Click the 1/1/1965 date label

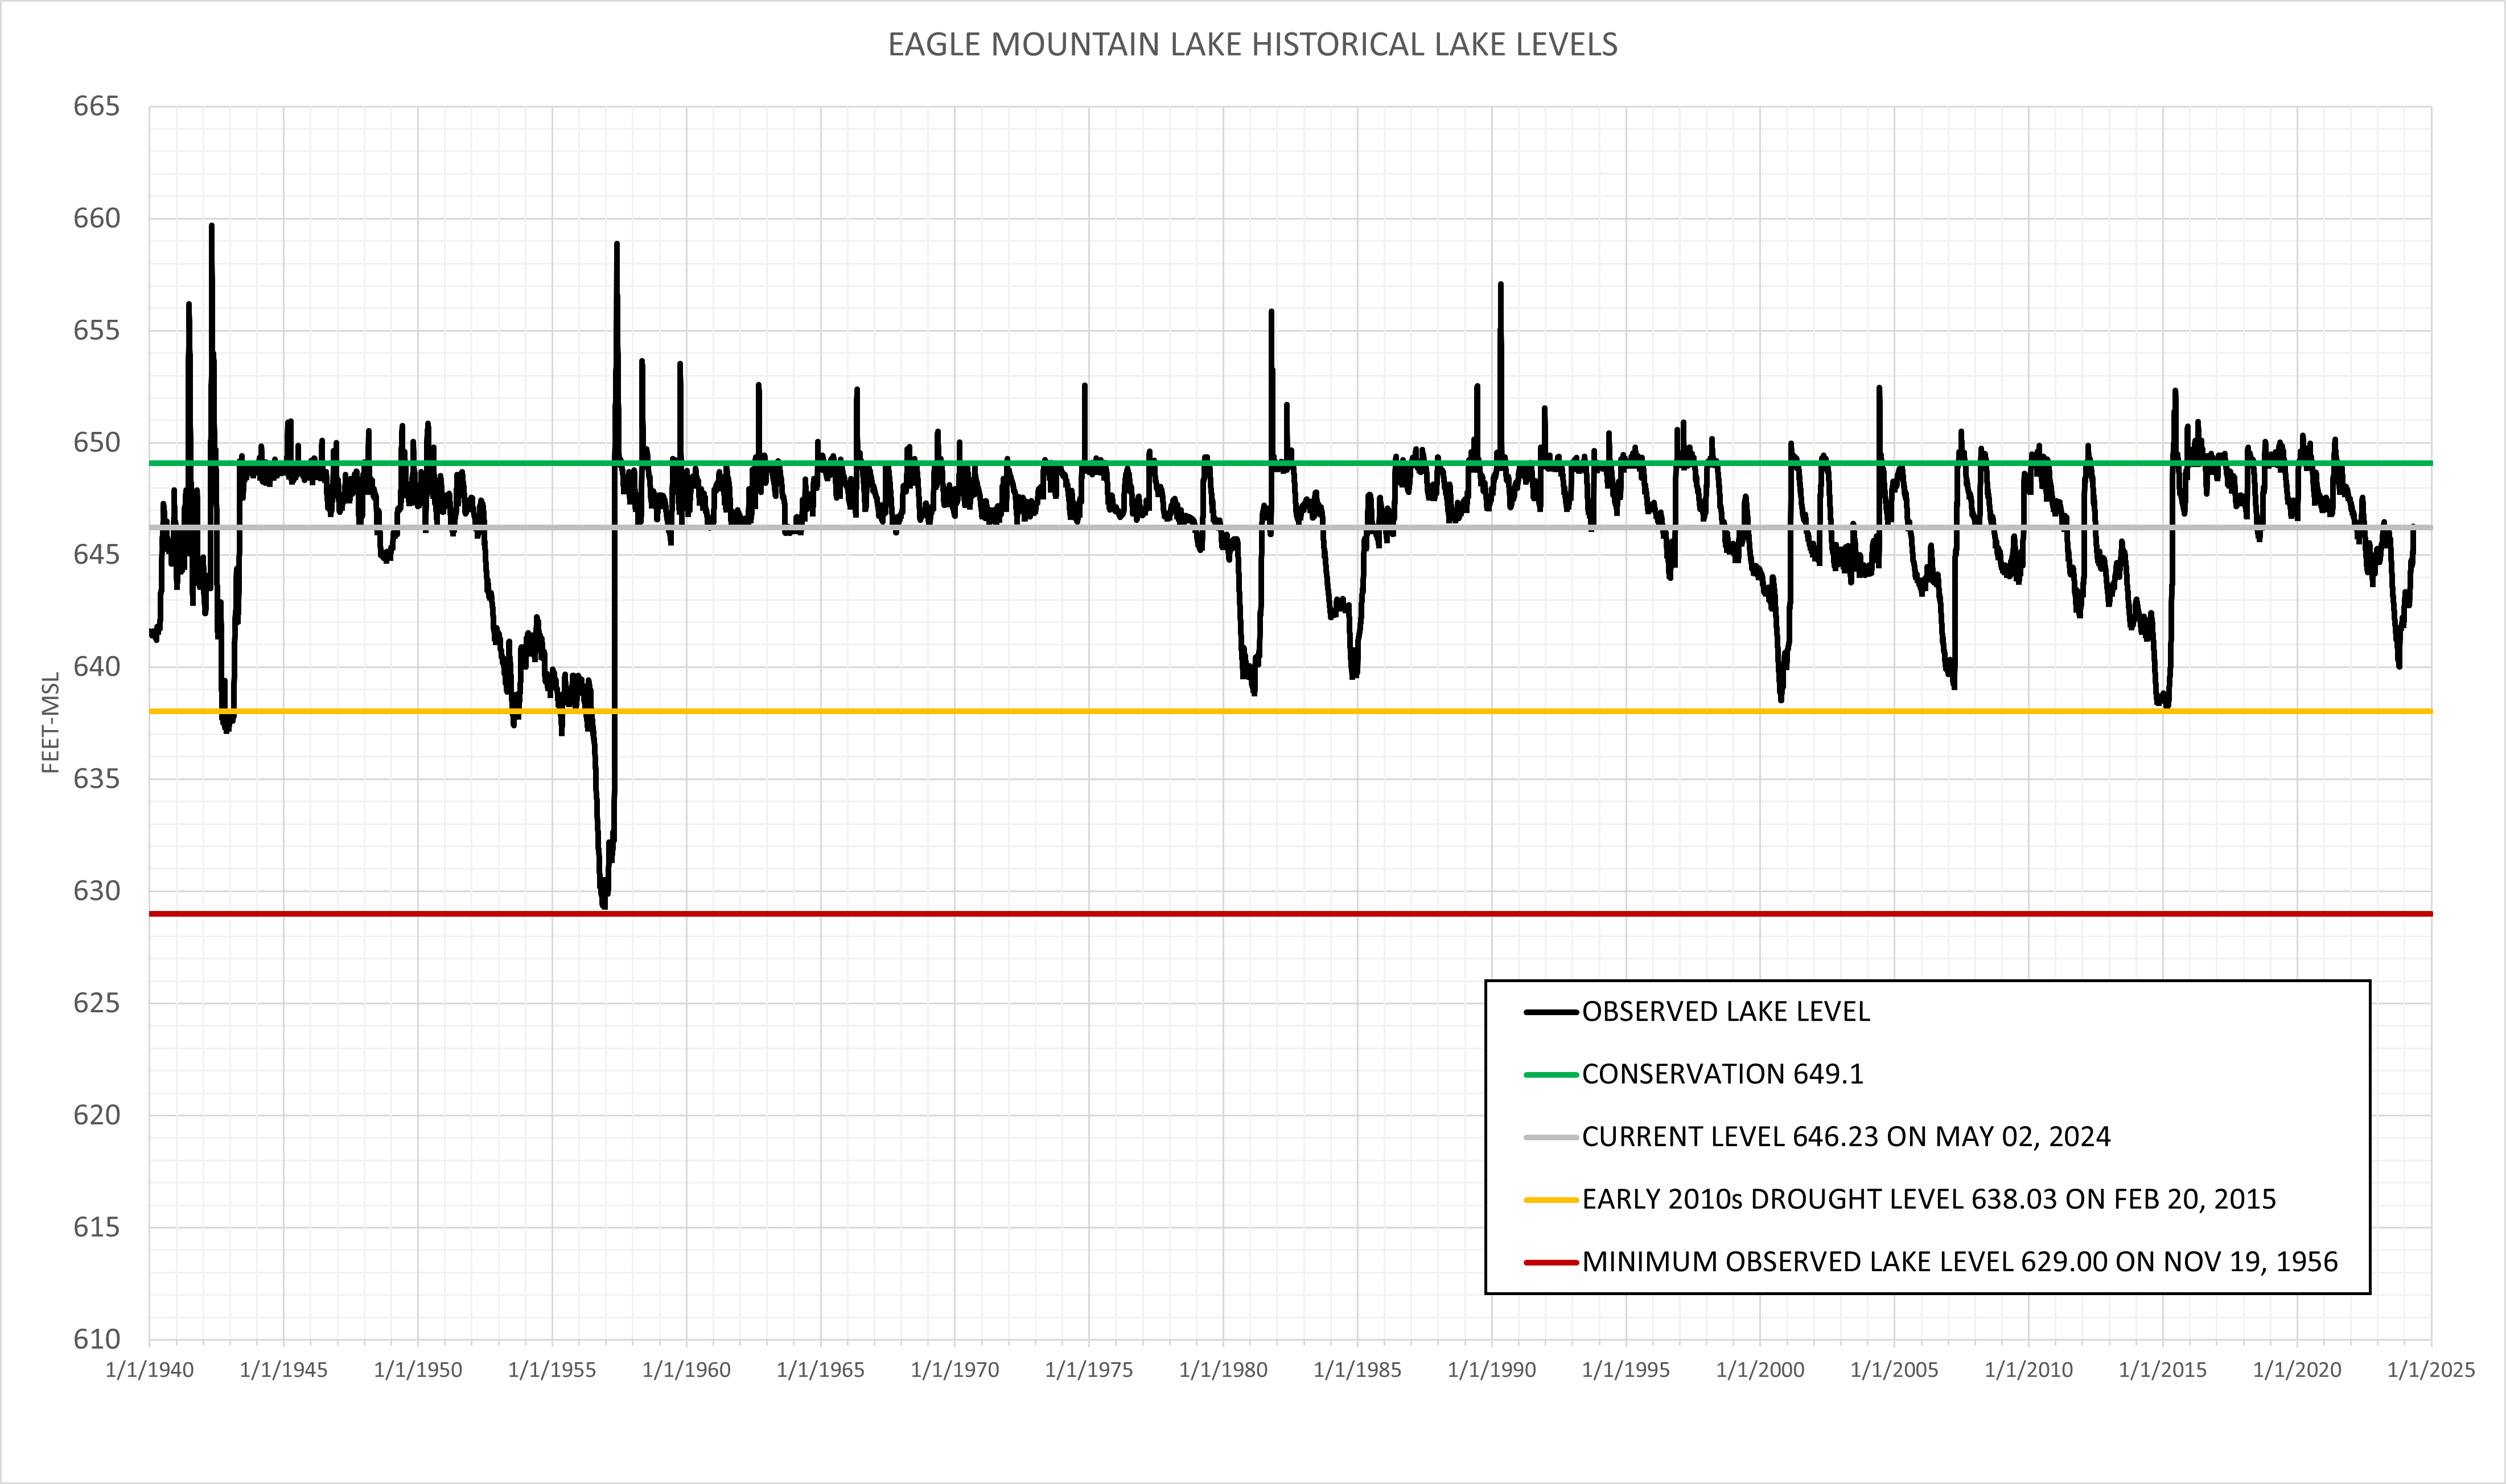821,1370
